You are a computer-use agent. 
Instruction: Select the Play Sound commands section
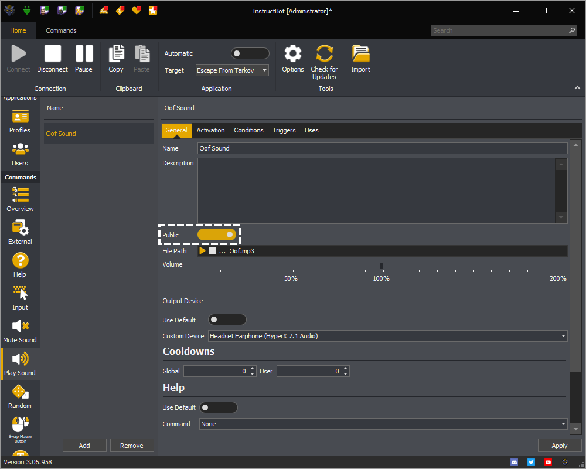20,364
